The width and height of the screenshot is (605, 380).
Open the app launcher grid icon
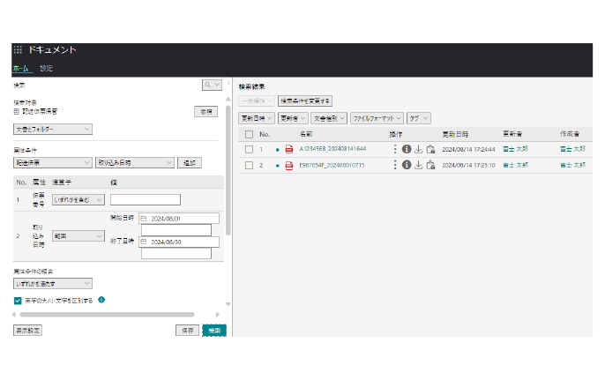[x=18, y=50]
